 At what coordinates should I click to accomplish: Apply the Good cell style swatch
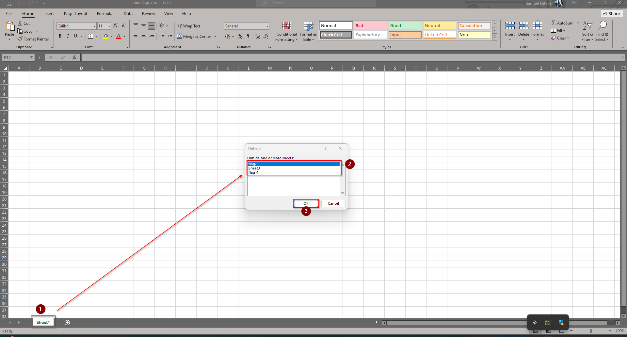coord(405,25)
